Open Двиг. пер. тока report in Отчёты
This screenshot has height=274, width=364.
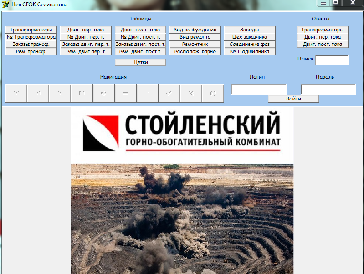click(x=323, y=37)
